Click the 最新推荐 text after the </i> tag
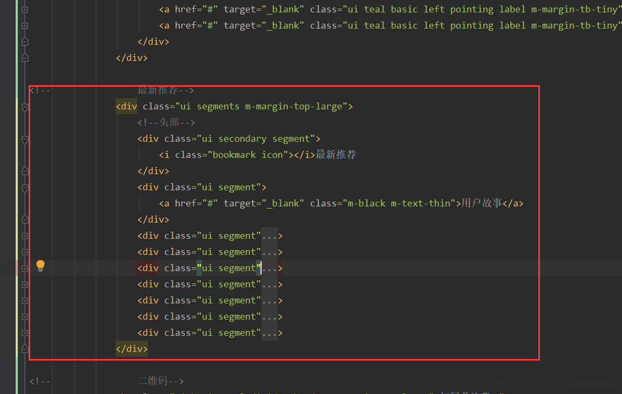Viewport: 622px width, 394px height. tap(336, 155)
